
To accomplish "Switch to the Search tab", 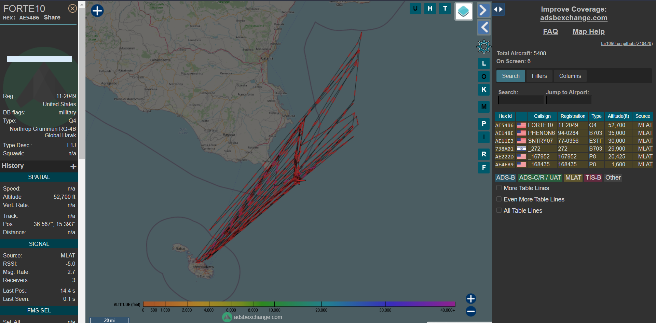I will coord(510,76).
